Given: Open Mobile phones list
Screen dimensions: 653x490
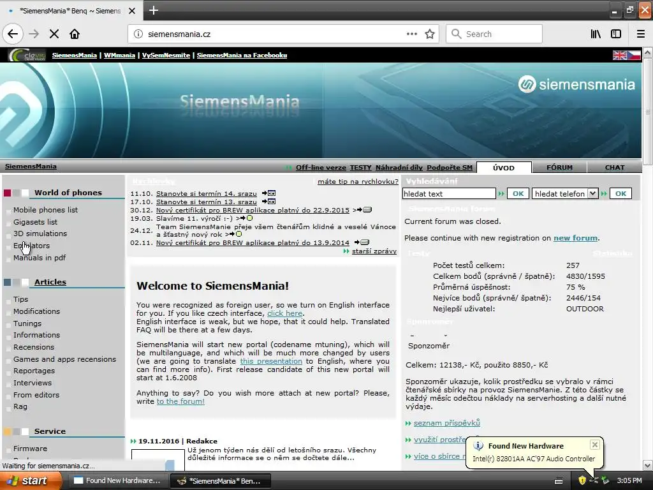Looking at the screenshot, I should pyautogui.click(x=45, y=209).
